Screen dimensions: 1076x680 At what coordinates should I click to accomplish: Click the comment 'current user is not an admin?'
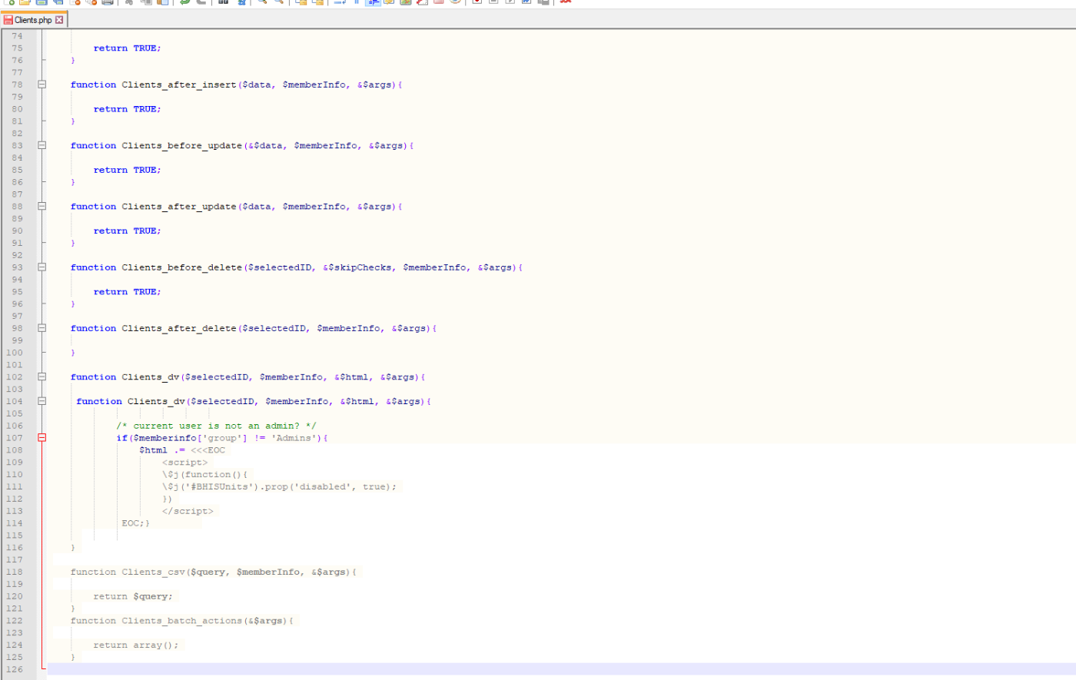point(216,426)
